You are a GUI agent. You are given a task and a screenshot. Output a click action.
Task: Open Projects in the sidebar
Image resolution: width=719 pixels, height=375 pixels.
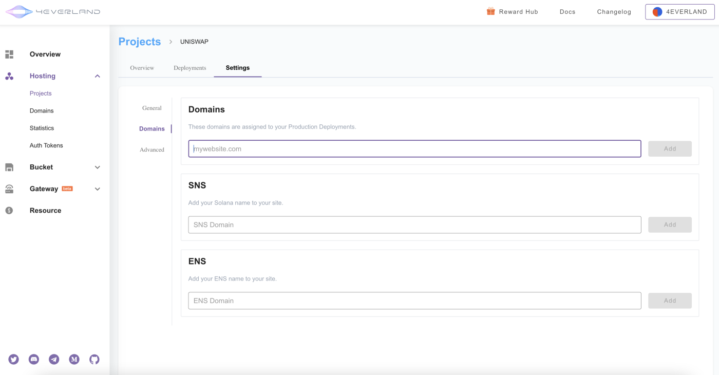tap(41, 93)
